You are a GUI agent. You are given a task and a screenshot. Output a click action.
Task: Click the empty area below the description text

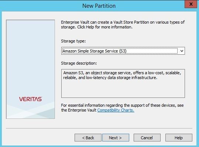coord(123,89)
